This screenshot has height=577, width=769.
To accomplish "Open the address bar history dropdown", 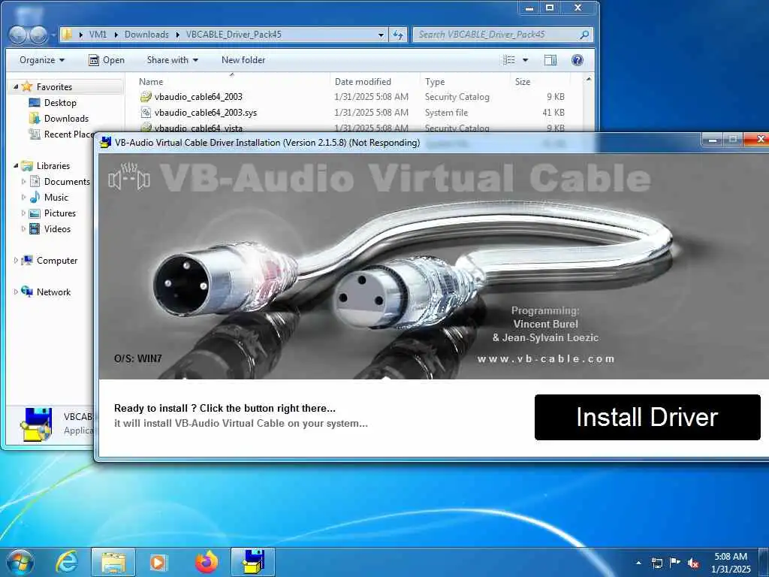I will pos(381,35).
